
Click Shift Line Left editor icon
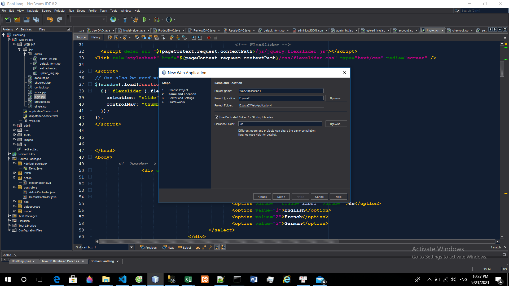(x=194, y=38)
